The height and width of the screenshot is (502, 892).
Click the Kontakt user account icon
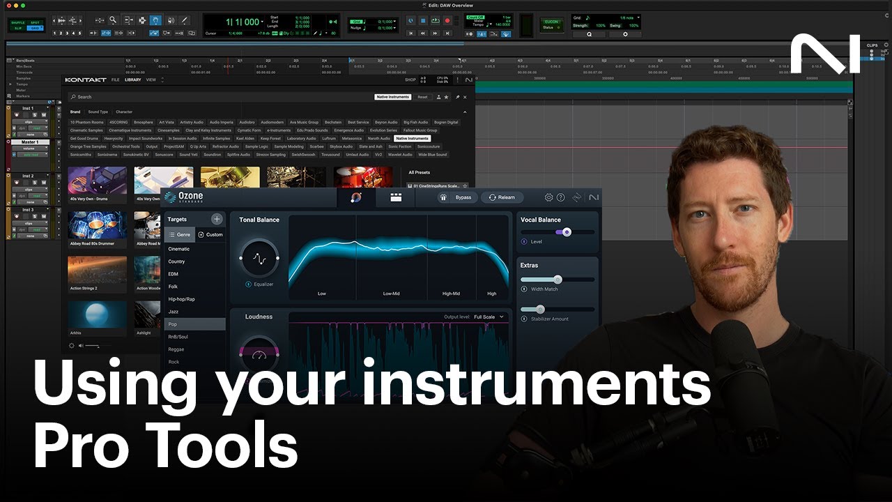coord(439,97)
